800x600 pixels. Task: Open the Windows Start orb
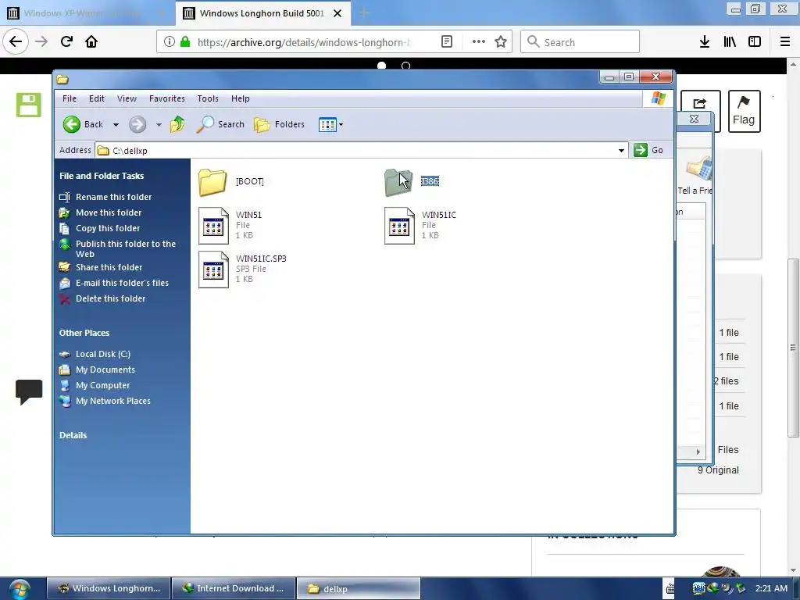click(x=20, y=589)
